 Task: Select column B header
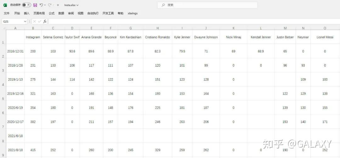(x=33, y=28)
